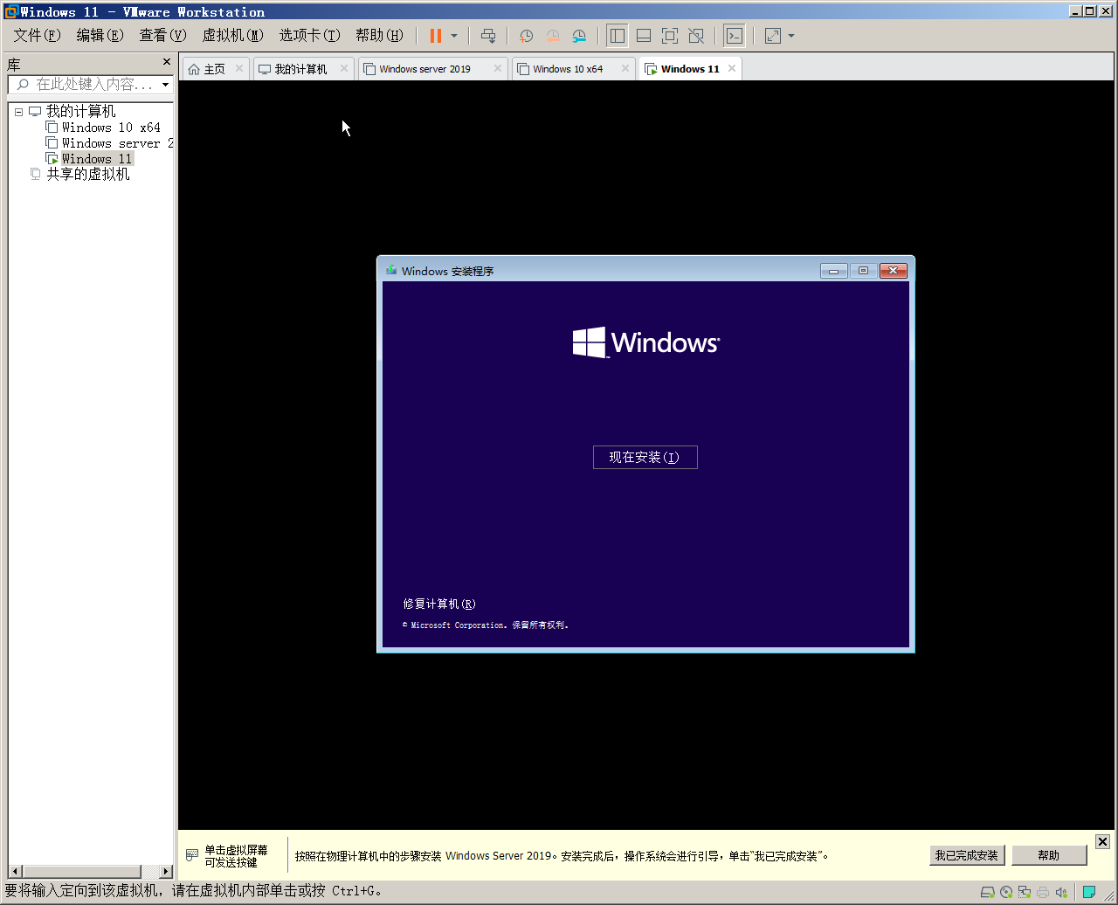Maximize the Windows 安装程序 window

(x=863, y=271)
